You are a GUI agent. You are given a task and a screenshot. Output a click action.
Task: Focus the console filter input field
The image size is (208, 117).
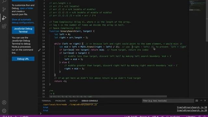[168, 101]
